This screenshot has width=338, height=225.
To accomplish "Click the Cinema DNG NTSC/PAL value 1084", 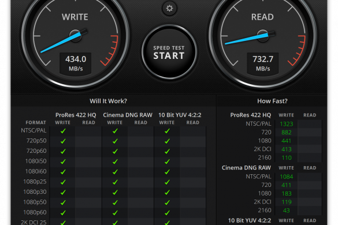I will coord(286,177).
